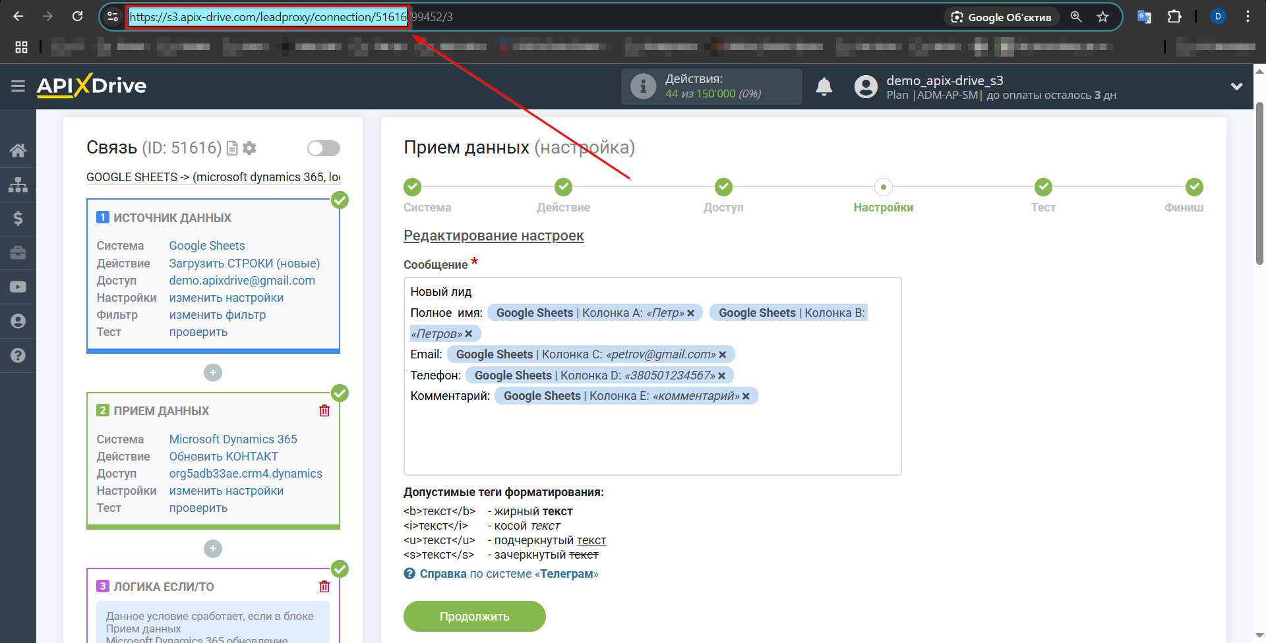Click изменить фильтр link
1266x643 pixels.
pos(218,315)
